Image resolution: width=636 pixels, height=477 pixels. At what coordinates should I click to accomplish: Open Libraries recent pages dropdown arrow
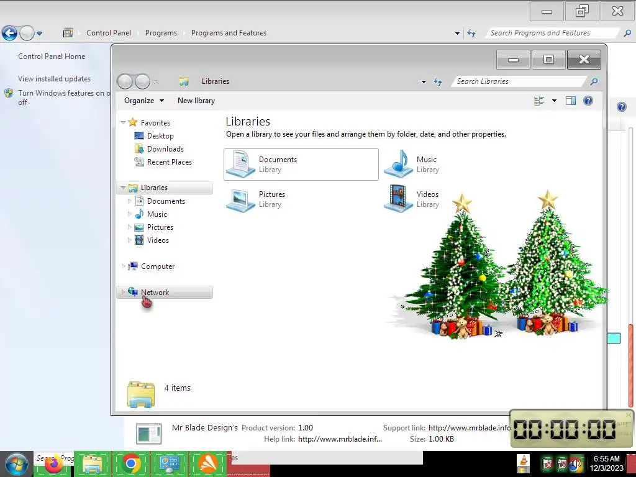coord(155,81)
